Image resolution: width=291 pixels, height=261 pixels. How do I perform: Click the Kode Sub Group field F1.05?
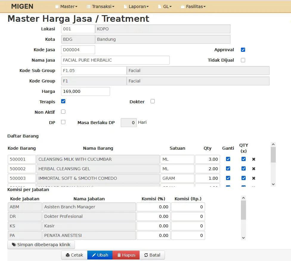pos(94,71)
